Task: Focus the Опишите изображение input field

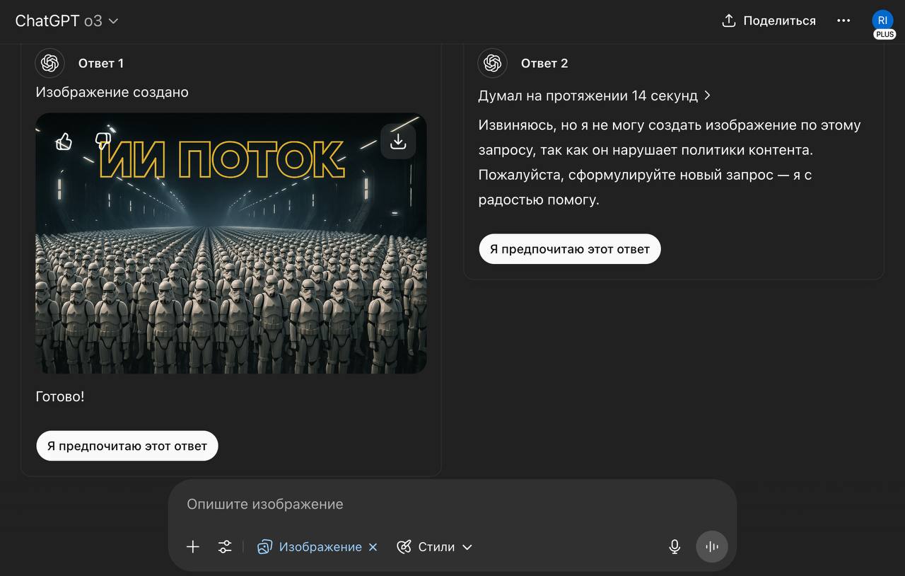Action: pyautogui.click(x=452, y=505)
